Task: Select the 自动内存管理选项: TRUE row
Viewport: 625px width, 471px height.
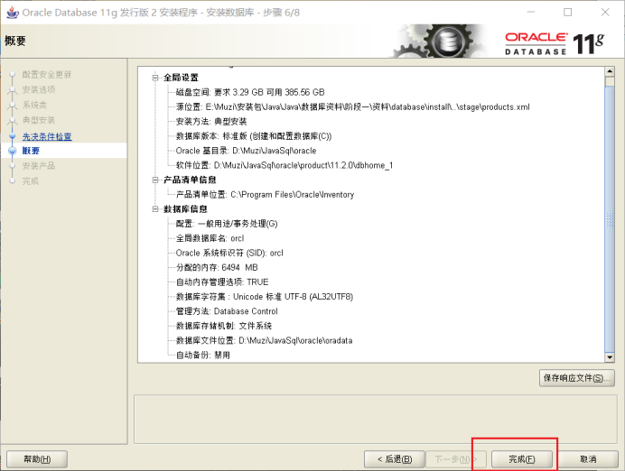Action: (222, 282)
